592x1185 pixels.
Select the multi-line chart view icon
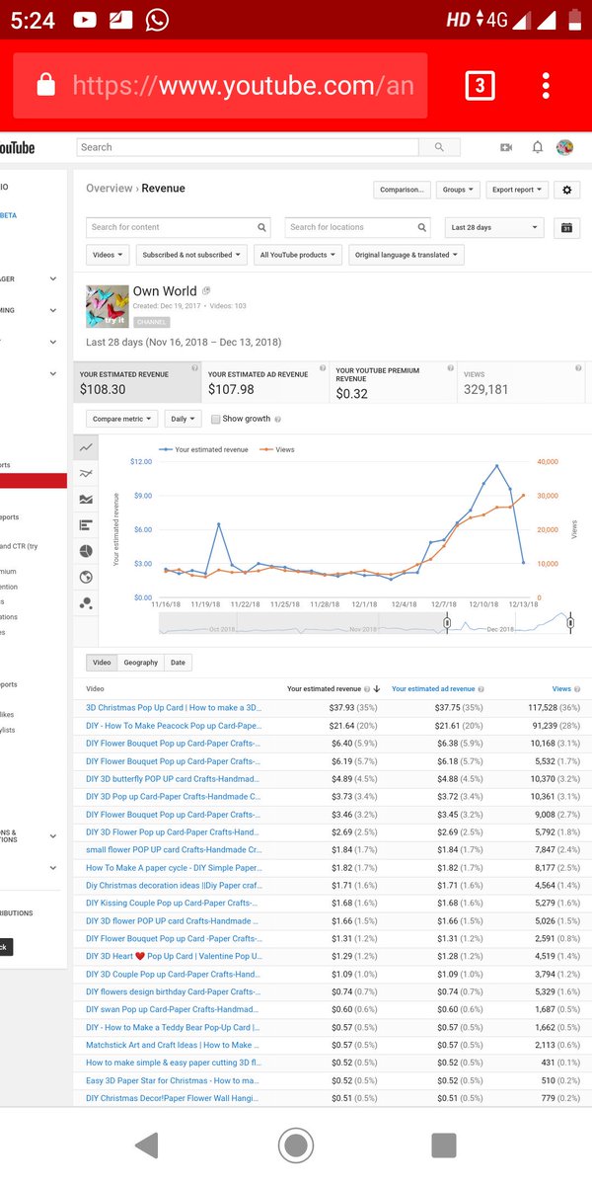point(86,473)
